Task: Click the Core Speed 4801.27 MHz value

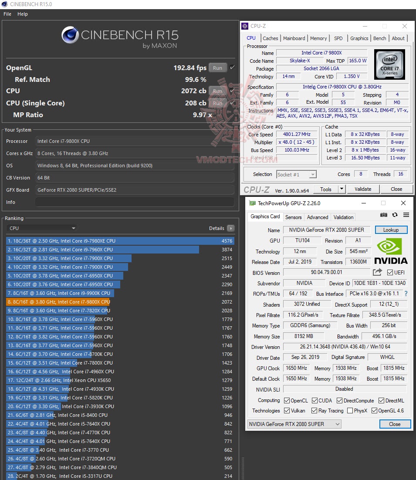Action: [297, 135]
